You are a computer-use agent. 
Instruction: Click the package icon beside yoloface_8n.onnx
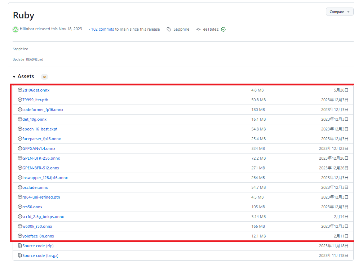pos(20,236)
